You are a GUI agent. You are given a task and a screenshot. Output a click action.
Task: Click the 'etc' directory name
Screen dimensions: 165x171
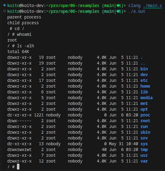coord(144,80)
